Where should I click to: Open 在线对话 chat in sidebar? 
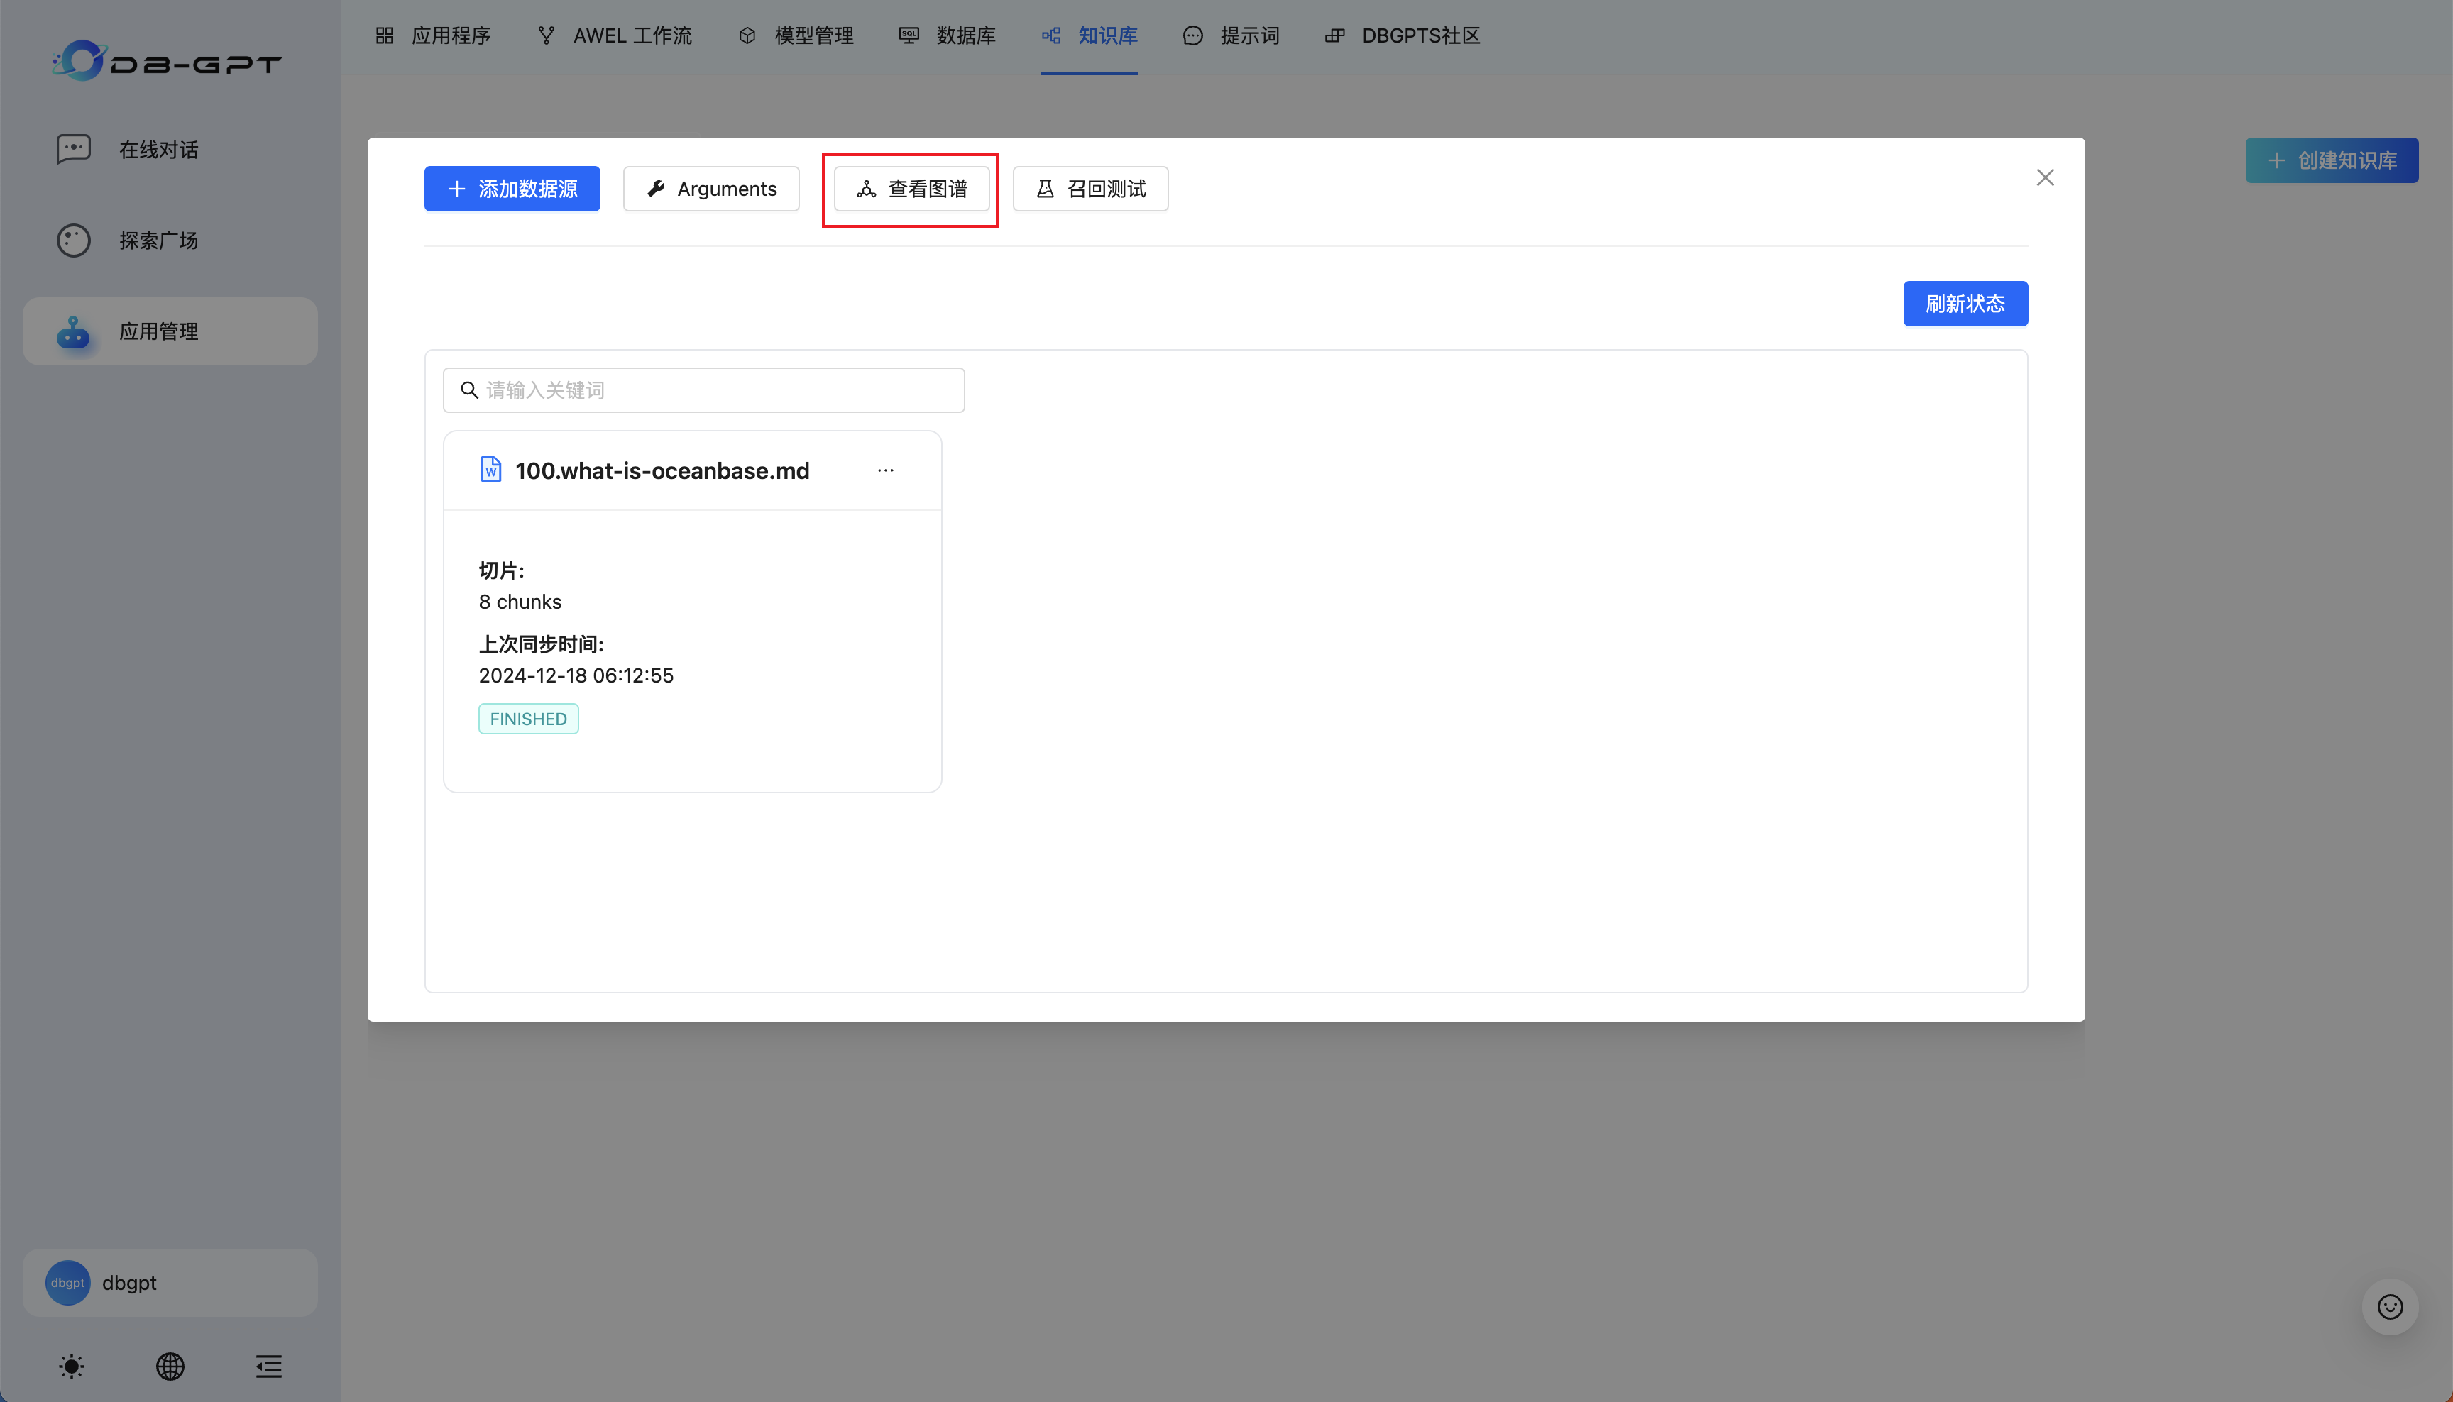coord(159,149)
